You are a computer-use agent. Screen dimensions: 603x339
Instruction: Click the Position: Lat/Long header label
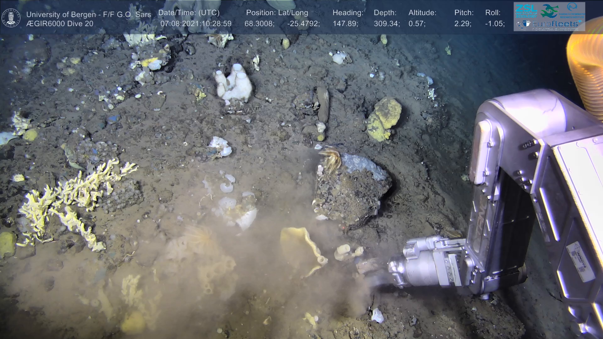point(277,13)
